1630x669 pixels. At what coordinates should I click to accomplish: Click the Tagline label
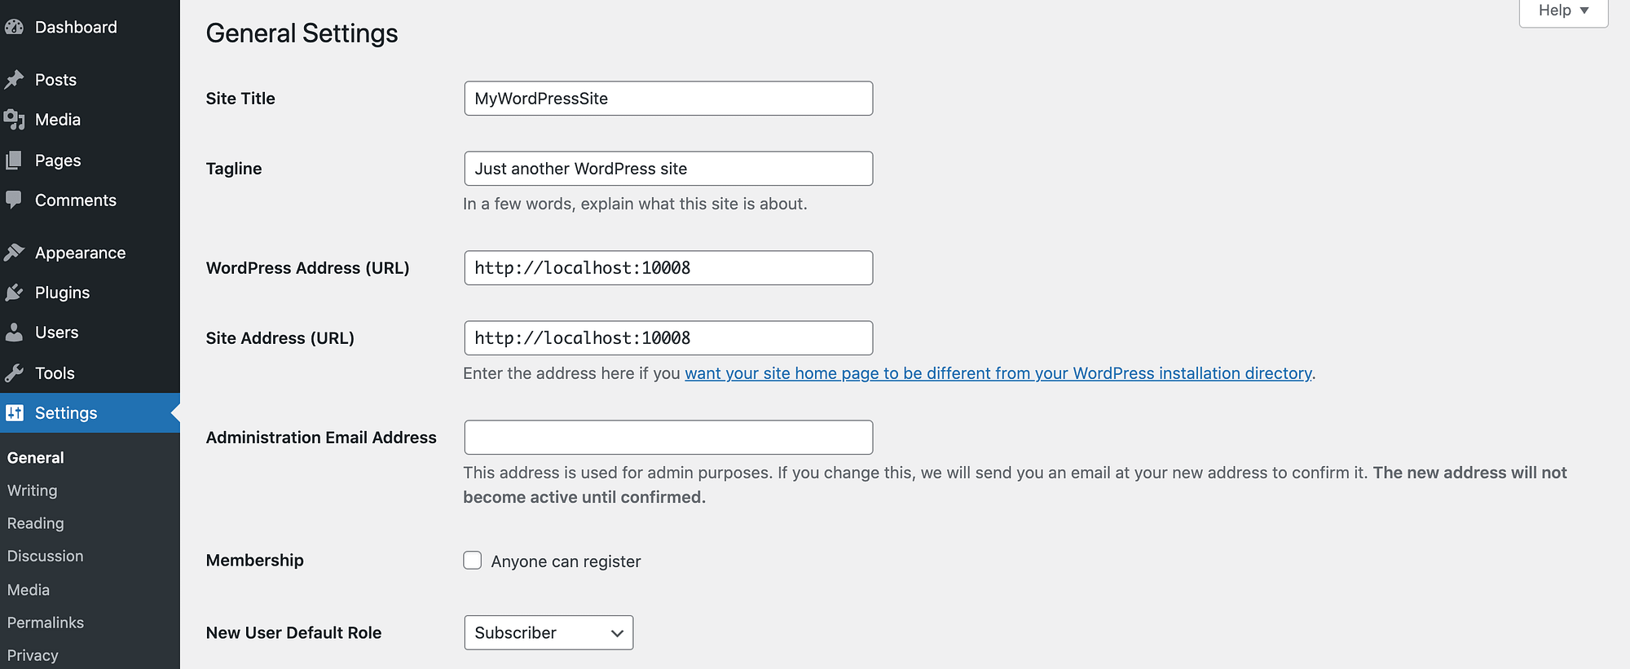[x=234, y=169]
